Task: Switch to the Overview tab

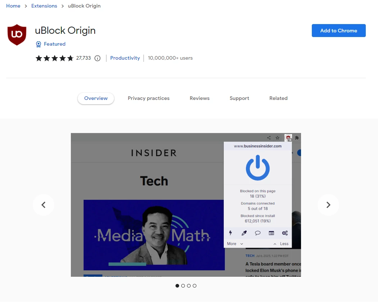Action: (96, 98)
